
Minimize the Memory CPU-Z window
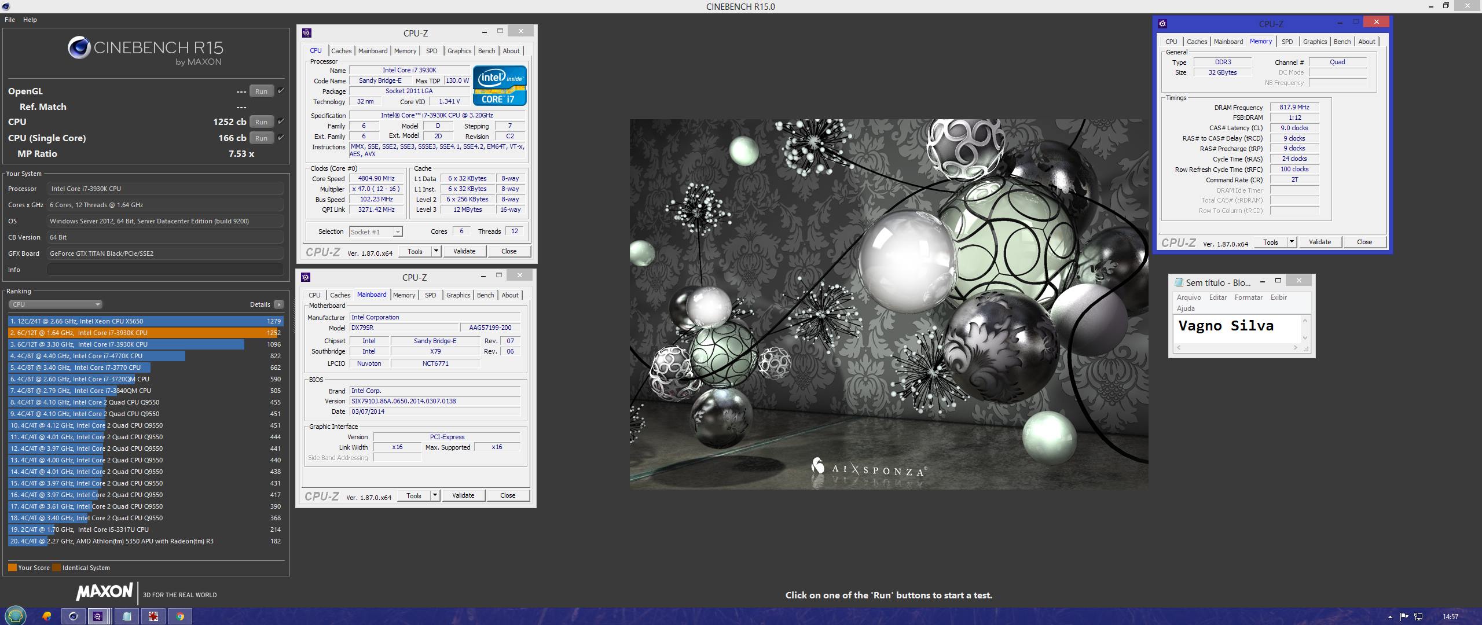(1340, 23)
